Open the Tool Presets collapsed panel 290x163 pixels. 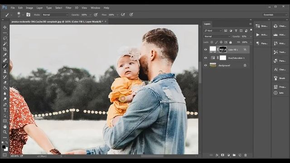[280, 52]
